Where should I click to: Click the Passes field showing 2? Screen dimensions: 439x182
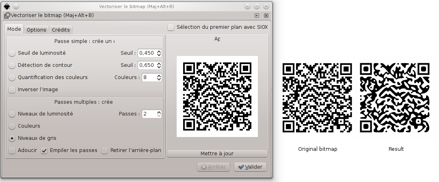pyautogui.click(x=149, y=114)
